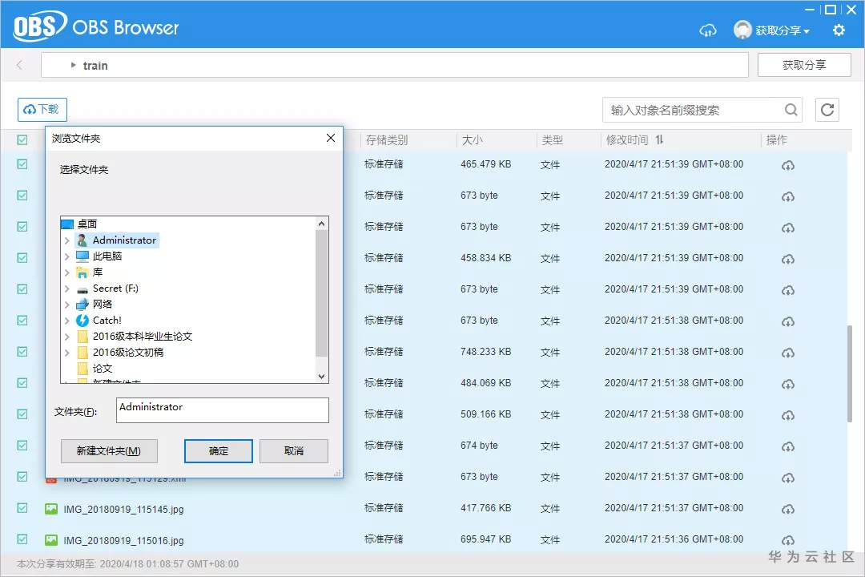Viewport: 865px width, 577px height.
Task: Uncheck the checkbox for the 458.834 KB row
Action: [22, 258]
